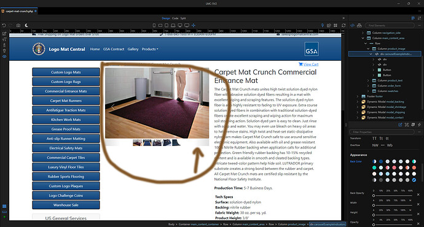Select the mobile phone viewport icon

(x=154, y=25)
